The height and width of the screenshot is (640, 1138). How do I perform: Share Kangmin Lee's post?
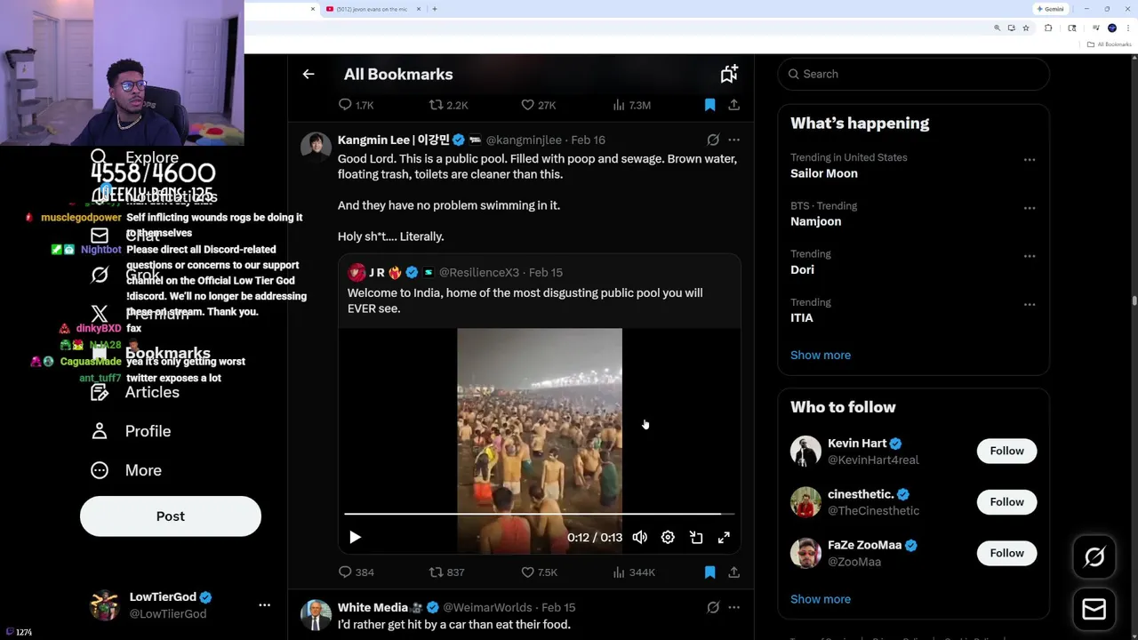pos(733,572)
